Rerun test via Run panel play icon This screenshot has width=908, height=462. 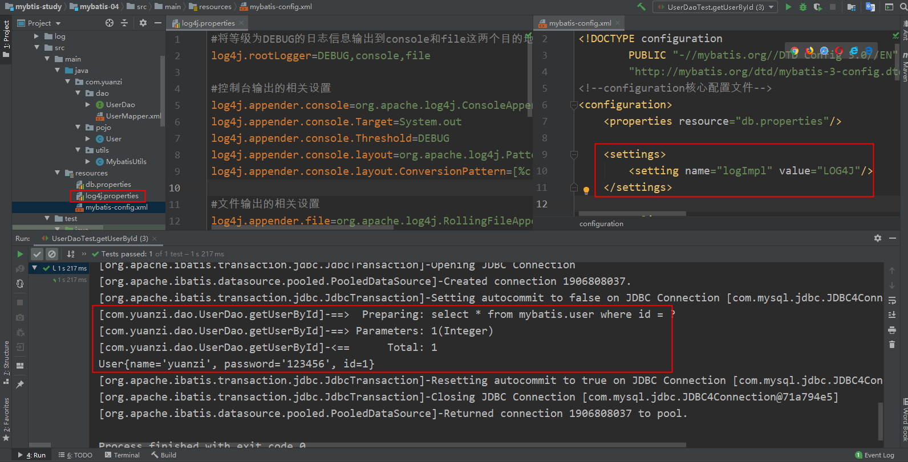(20, 254)
